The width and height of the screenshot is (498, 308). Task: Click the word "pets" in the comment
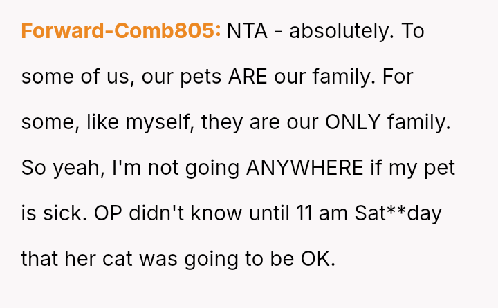pyautogui.click(x=200, y=77)
